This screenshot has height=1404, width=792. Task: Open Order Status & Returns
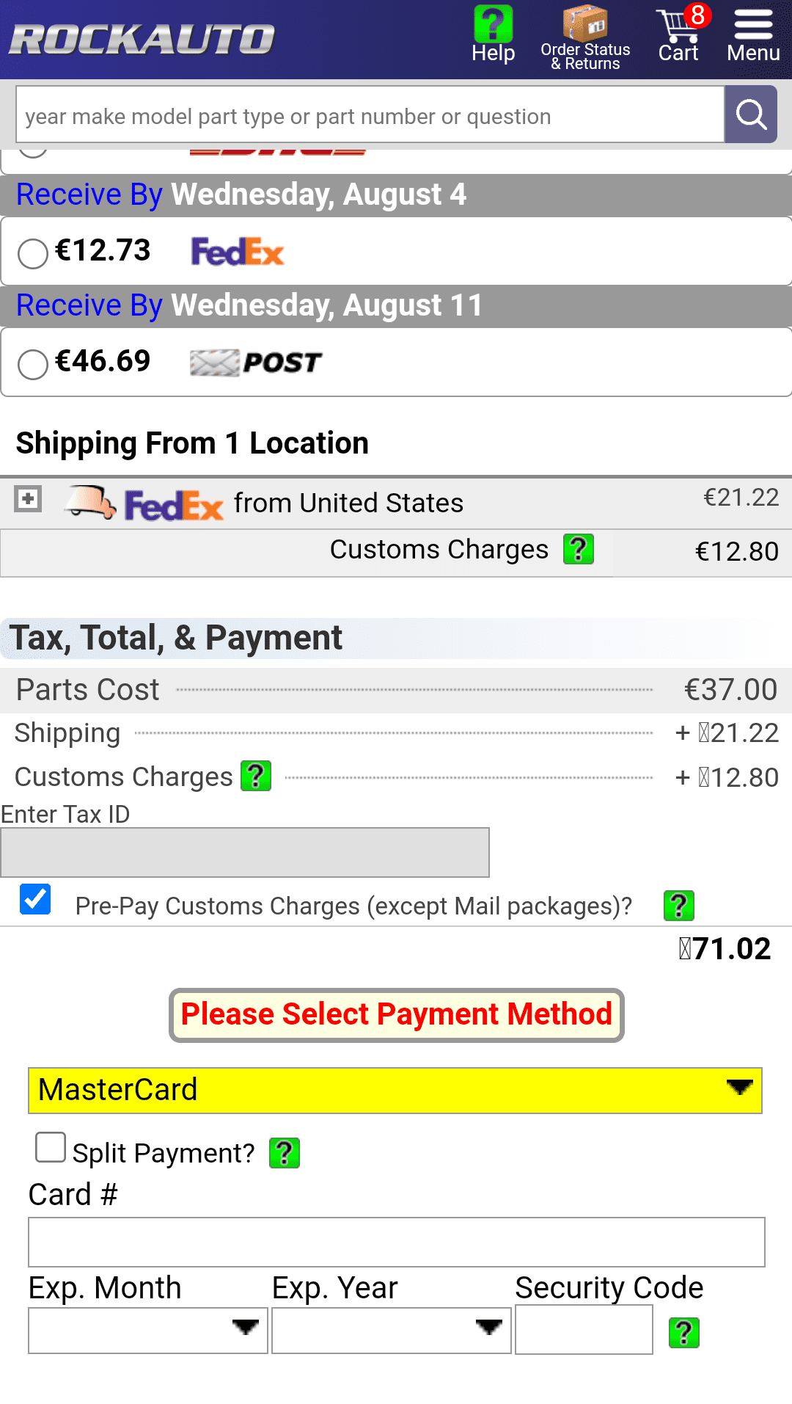(585, 38)
